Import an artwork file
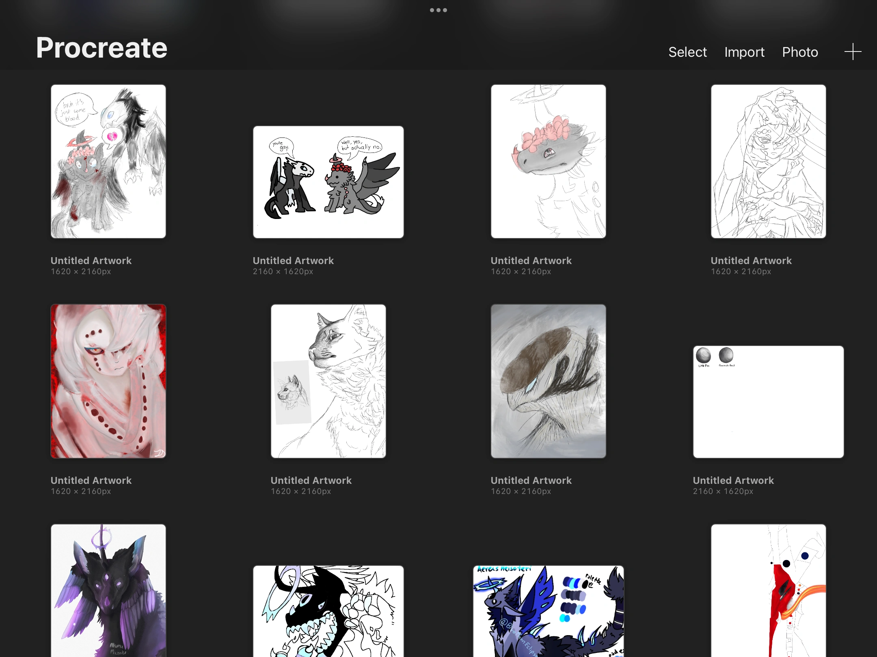 tap(744, 52)
